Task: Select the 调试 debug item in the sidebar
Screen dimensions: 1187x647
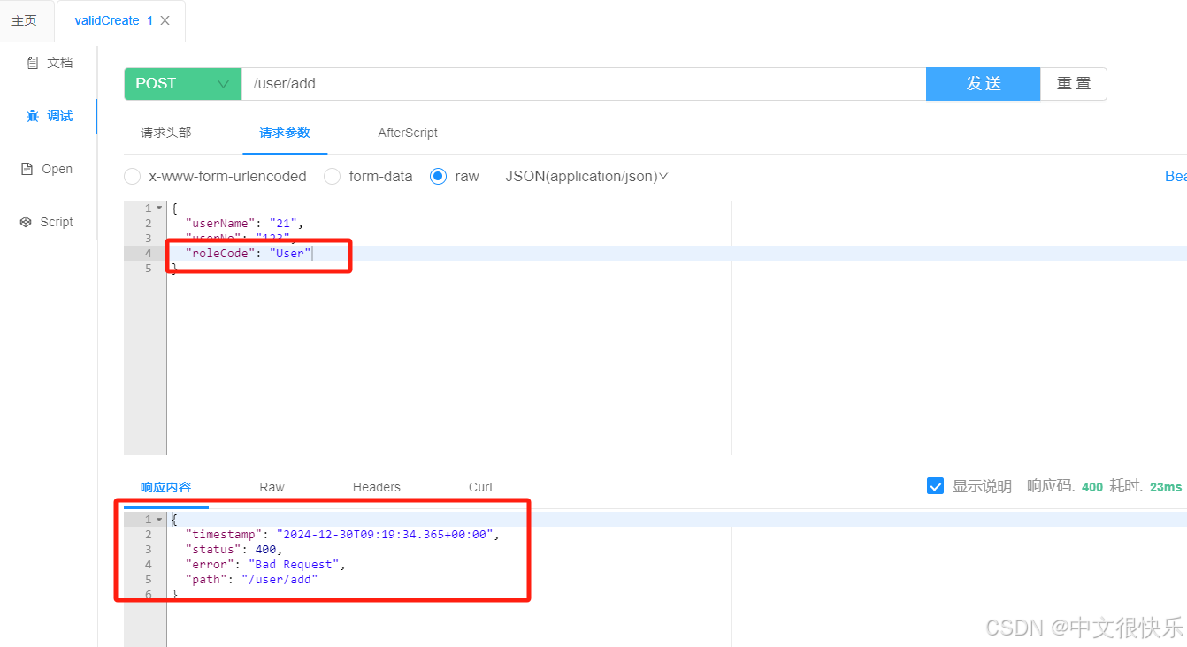Action: (x=50, y=116)
